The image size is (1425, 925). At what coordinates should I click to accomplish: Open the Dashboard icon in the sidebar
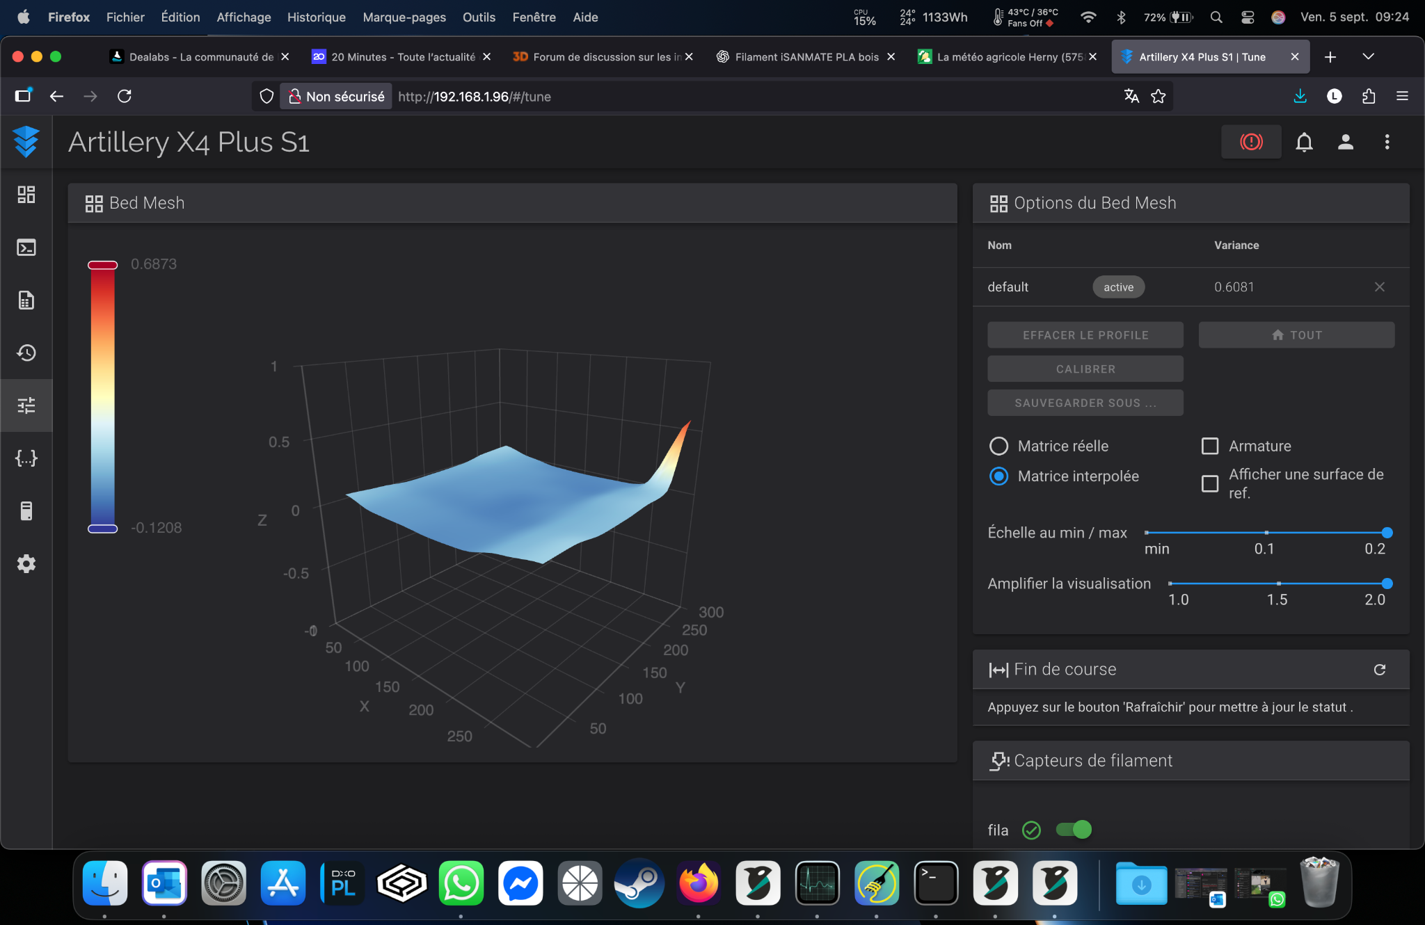[26, 195]
